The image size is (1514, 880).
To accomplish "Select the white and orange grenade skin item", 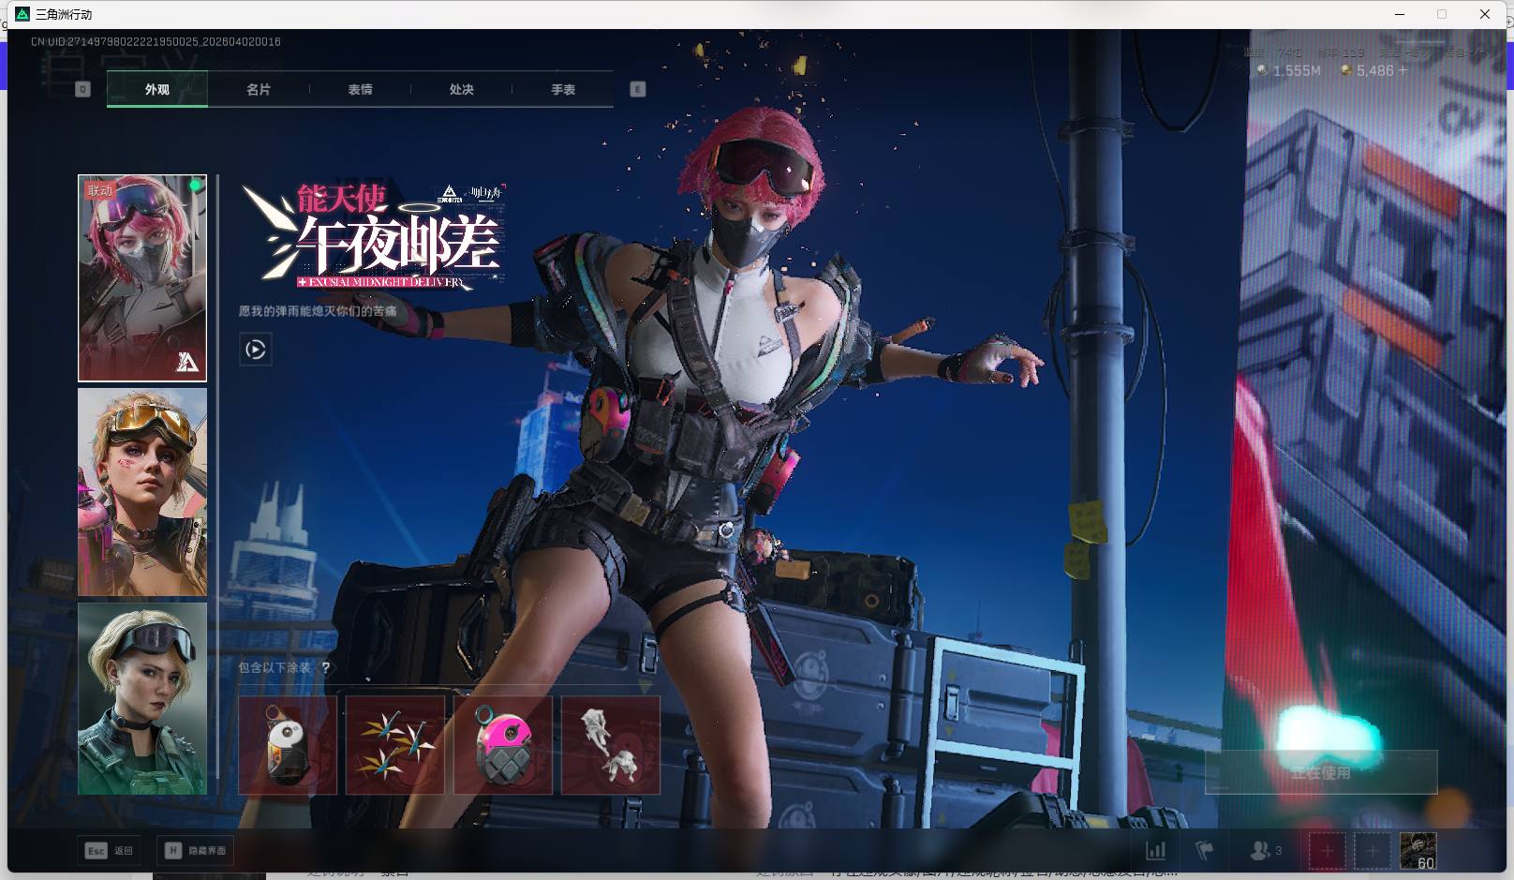I will (288, 745).
